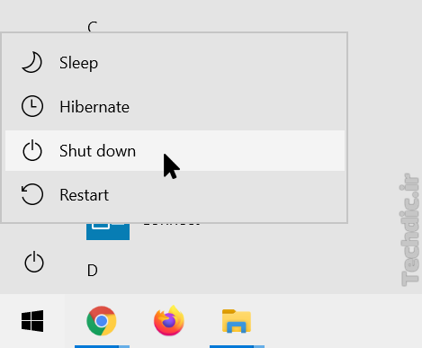422x348 pixels.
Task: Click the Techdic.ir watermark text
Action: tap(410, 229)
